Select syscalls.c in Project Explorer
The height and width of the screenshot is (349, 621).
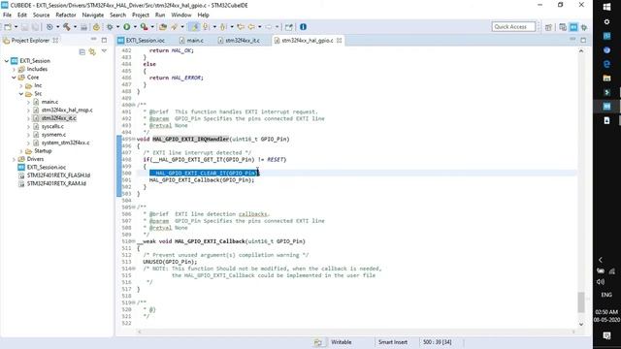click(52, 127)
